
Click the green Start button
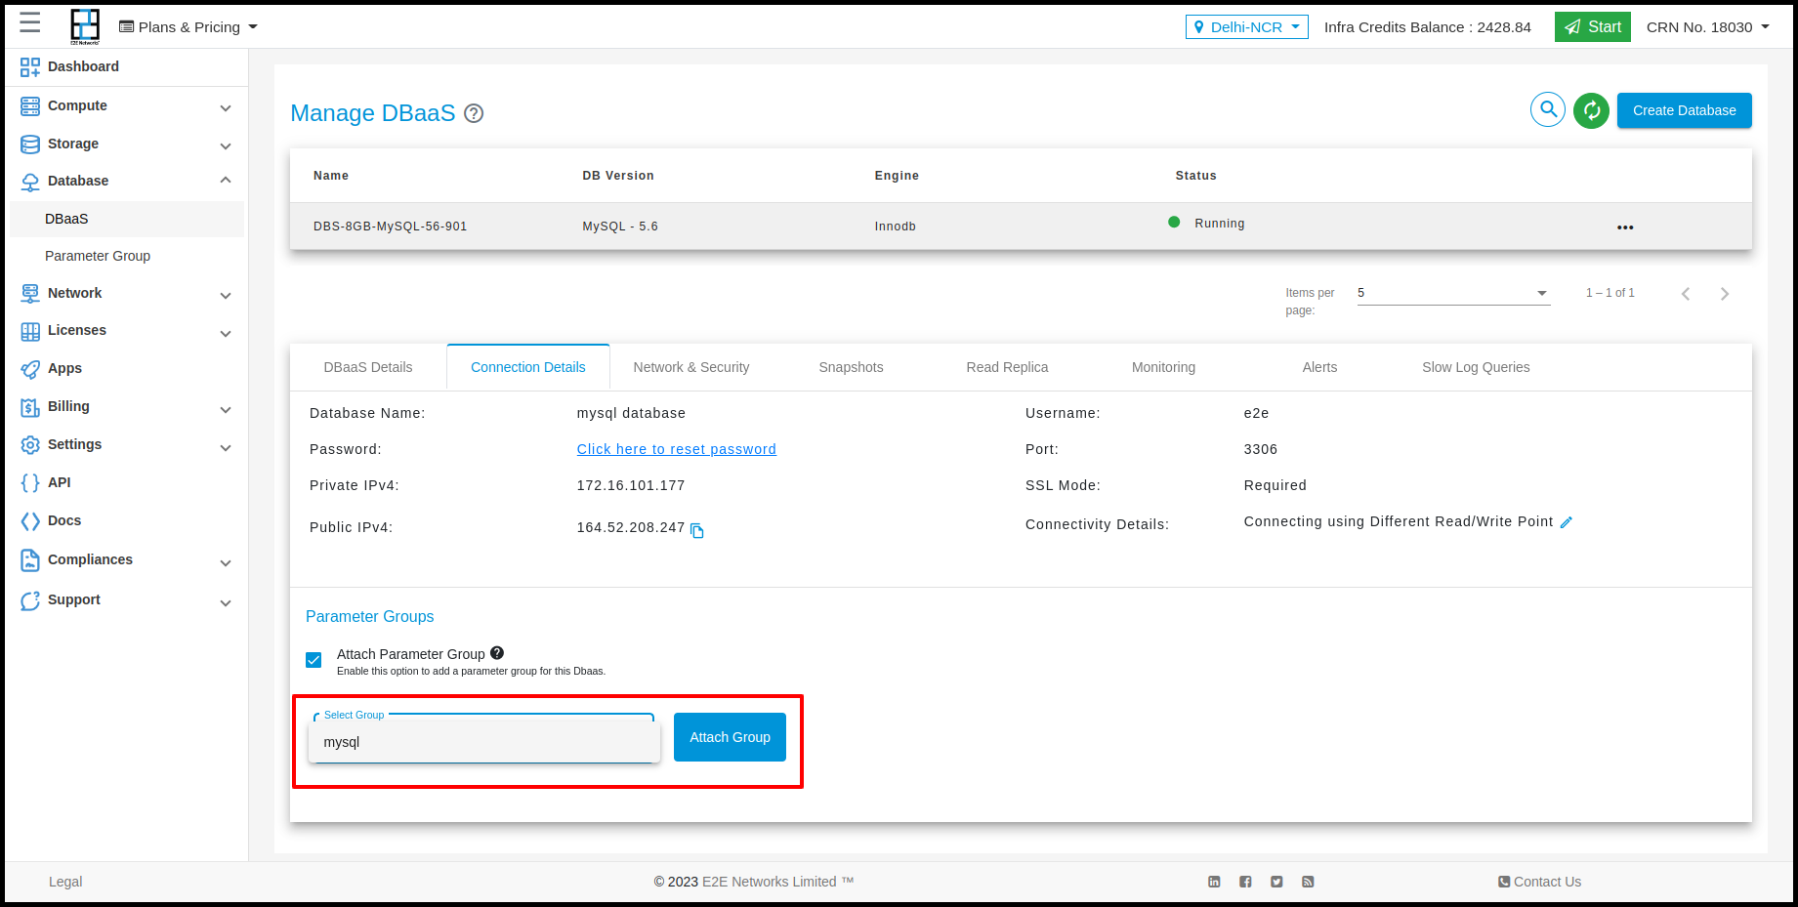point(1593,26)
